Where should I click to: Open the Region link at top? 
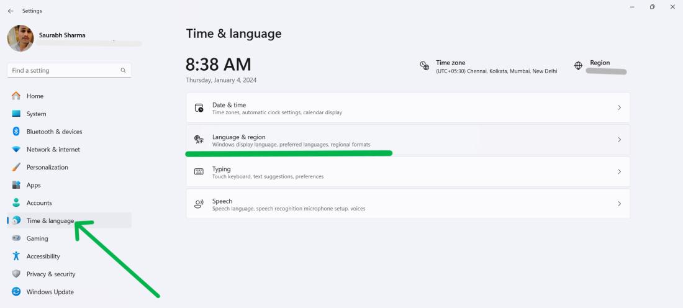pos(600,63)
